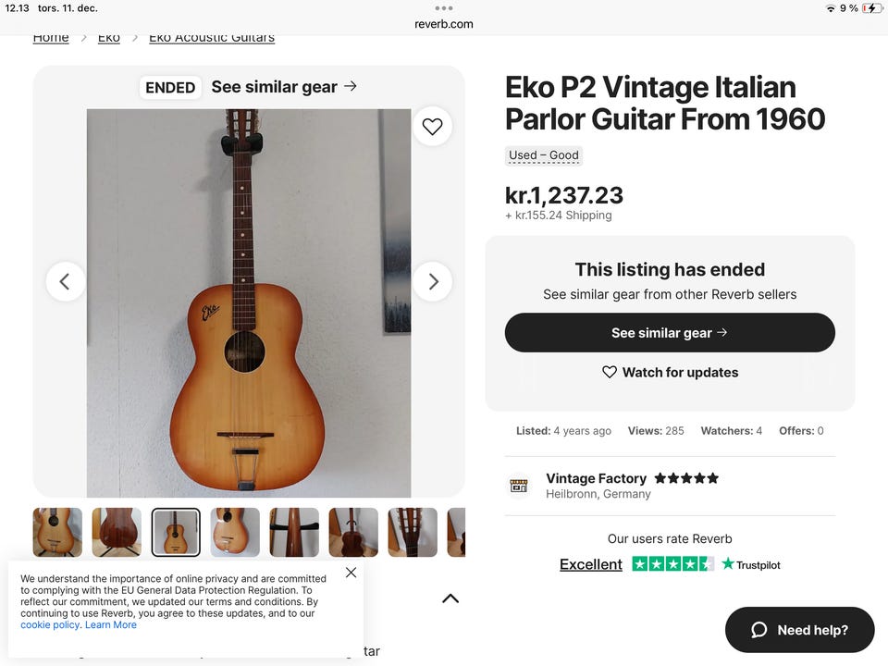Screen dimensions: 888x666
Task: Select the first guitar thumbnail
Action: 57,532
